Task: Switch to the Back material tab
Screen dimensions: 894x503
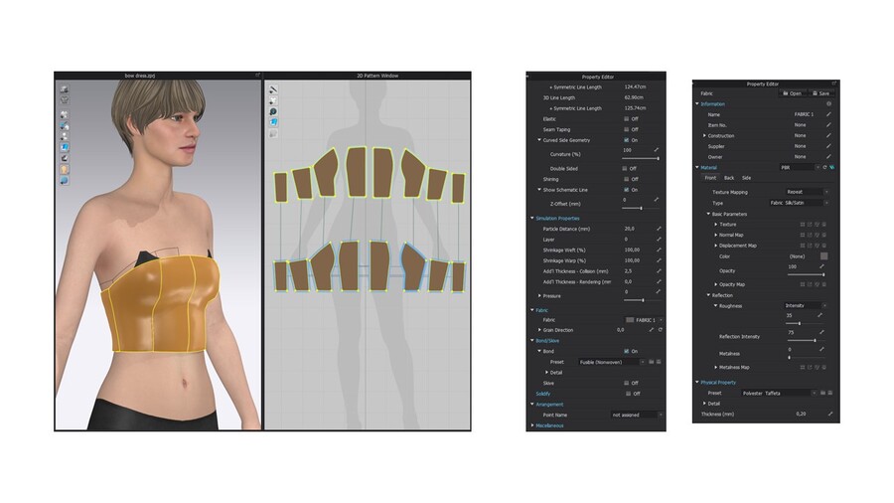Action: [x=729, y=178]
